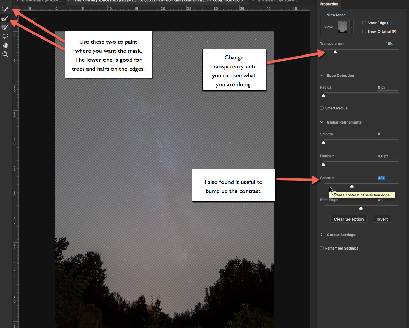Click the Shift Edge 0% value field
This screenshot has width=409, height=328.
(x=388, y=200)
